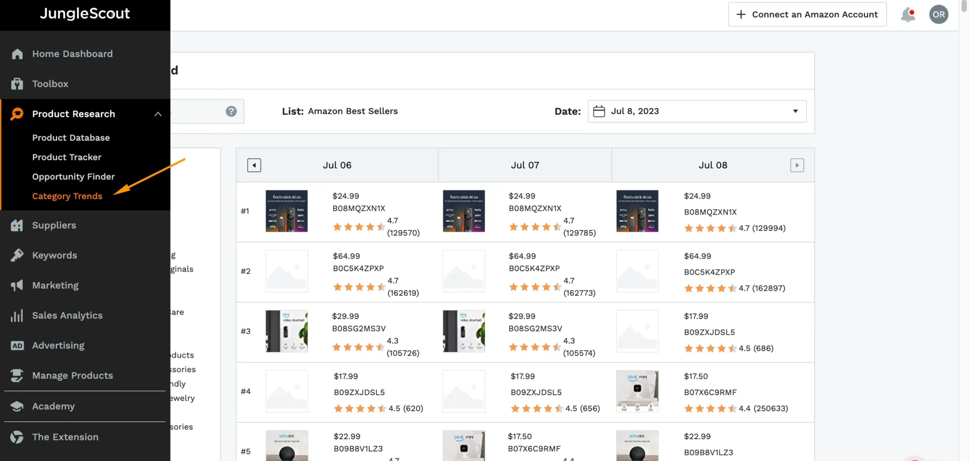Select Category Trends submenu item
Image resolution: width=969 pixels, height=461 pixels.
click(67, 196)
